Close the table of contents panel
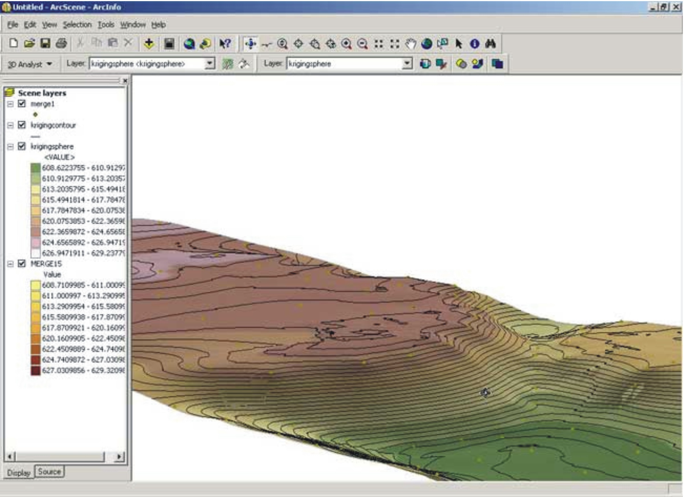The height and width of the screenshot is (497, 684). (125, 80)
